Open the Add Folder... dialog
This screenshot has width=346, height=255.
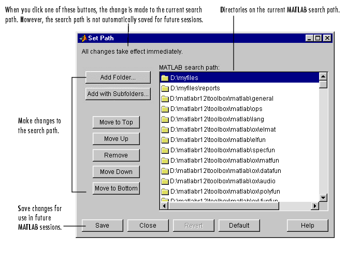pos(118,77)
